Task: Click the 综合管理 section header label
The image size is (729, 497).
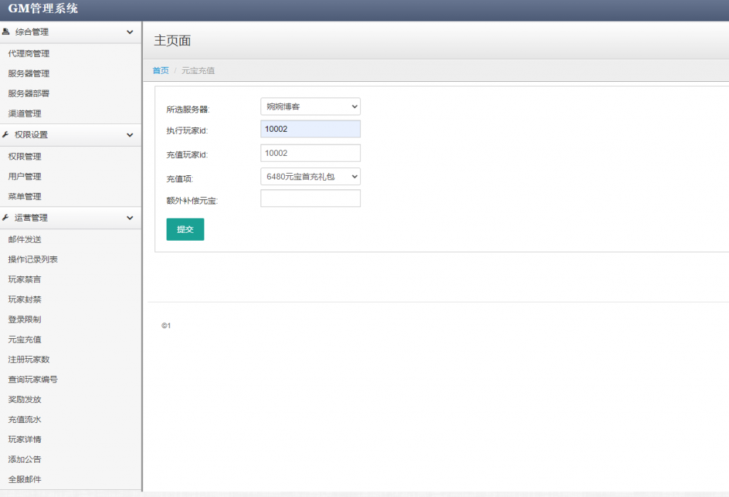Action: click(31, 32)
